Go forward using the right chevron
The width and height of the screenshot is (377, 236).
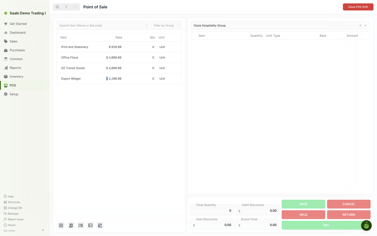[75, 7]
